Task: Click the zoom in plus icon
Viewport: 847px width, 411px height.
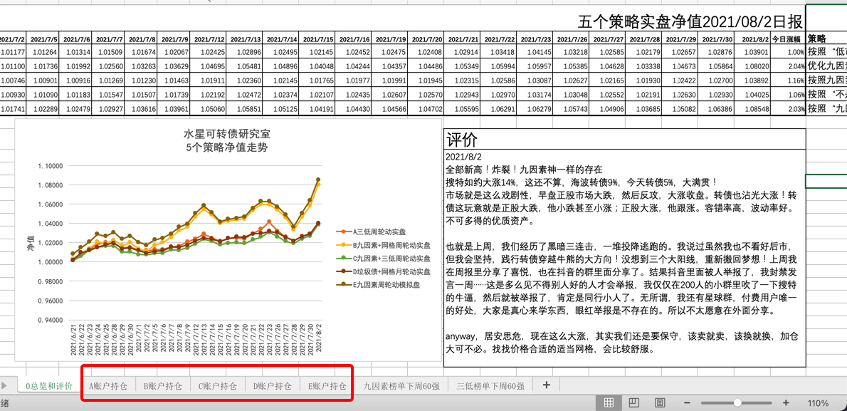Action: 786,403
